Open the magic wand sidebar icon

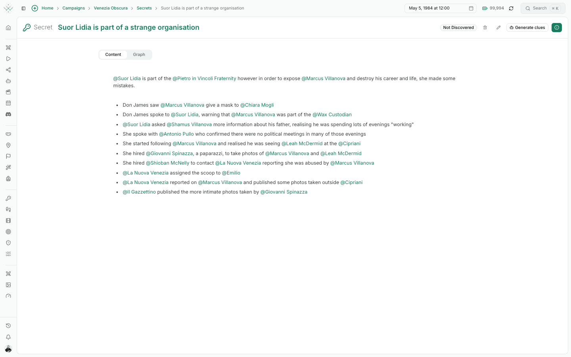[x=8, y=167]
